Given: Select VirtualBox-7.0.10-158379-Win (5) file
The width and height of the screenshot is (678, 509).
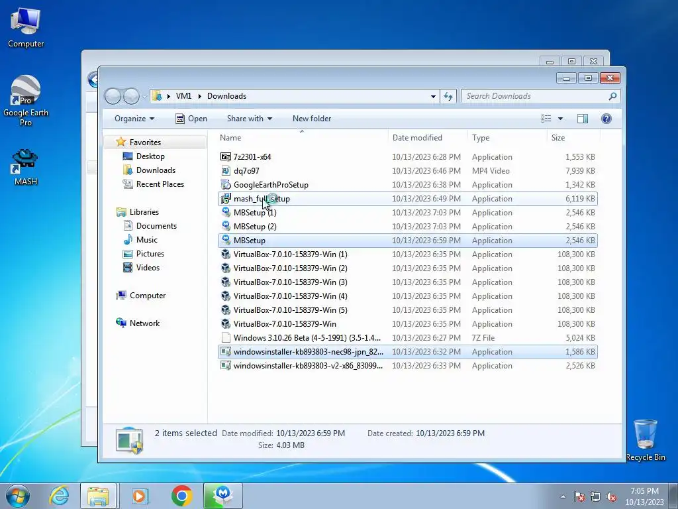Looking at the screenshot, I should 408,310.
